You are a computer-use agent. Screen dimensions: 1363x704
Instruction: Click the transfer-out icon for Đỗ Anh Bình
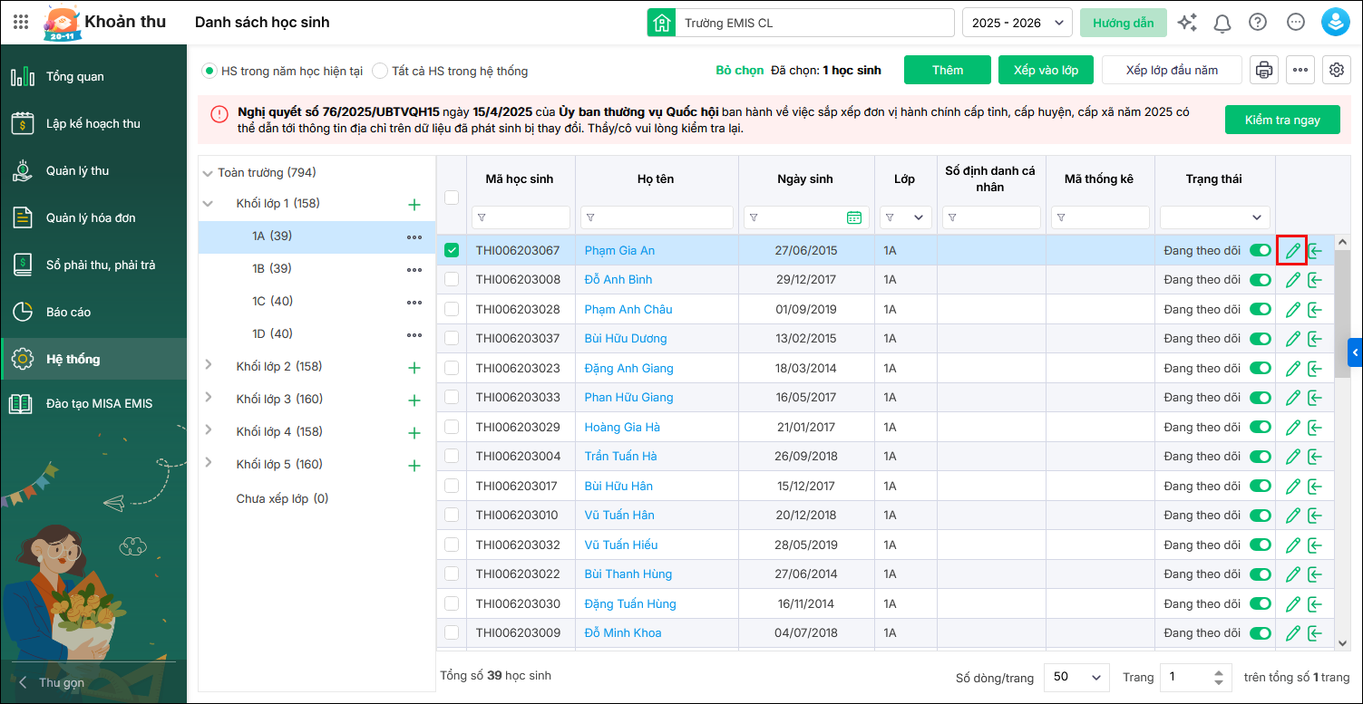pyautogui.click(x=1315, y=280)
